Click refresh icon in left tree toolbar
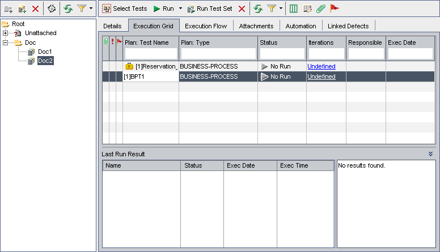The height and width of the screenshot is (252, 440). pyautogui.click(x=68, y=9)
